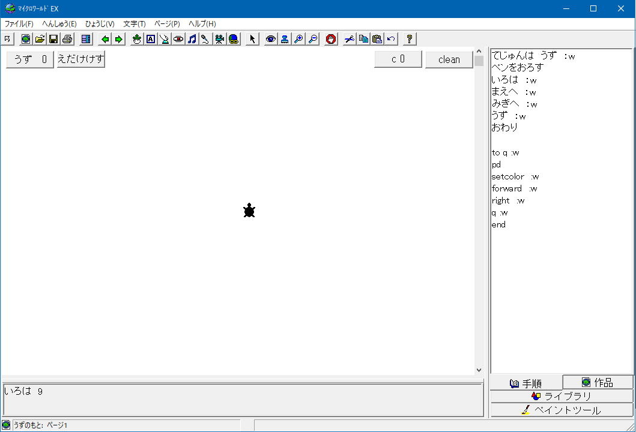Click the 'forward :w' line
This screenshot has height=432, width=636.
[x=514, y=188]
